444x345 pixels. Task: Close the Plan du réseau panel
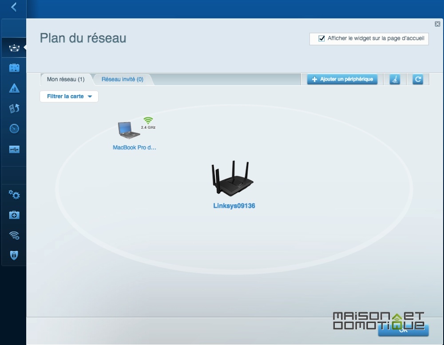(x=437, y=24)
